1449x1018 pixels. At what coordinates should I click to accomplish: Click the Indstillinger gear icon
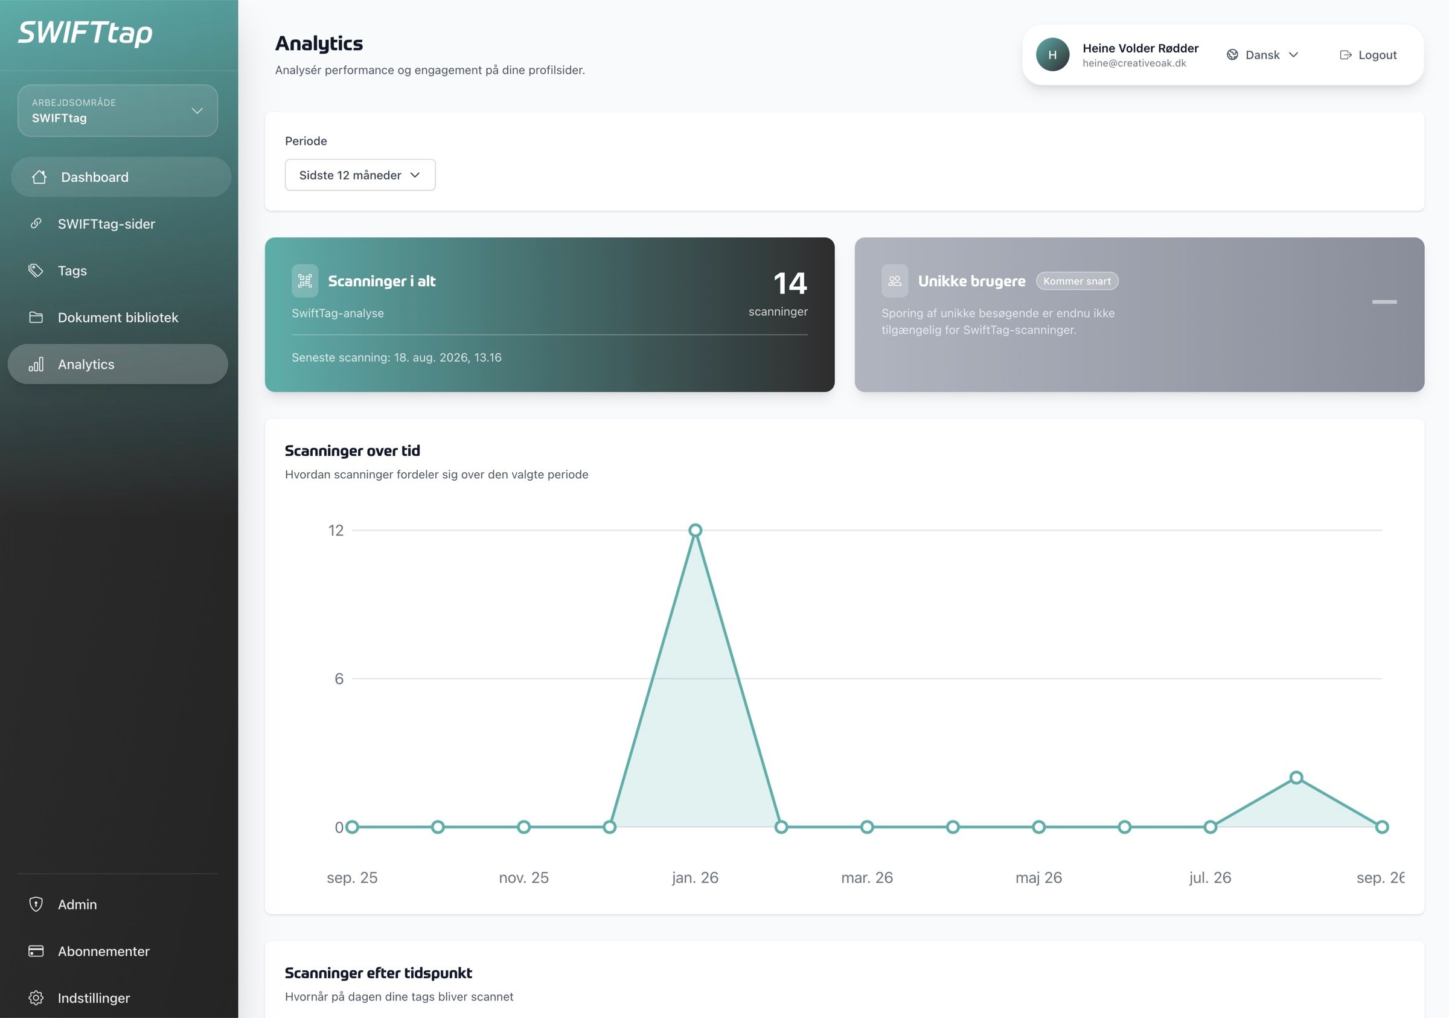pos(36,997)
